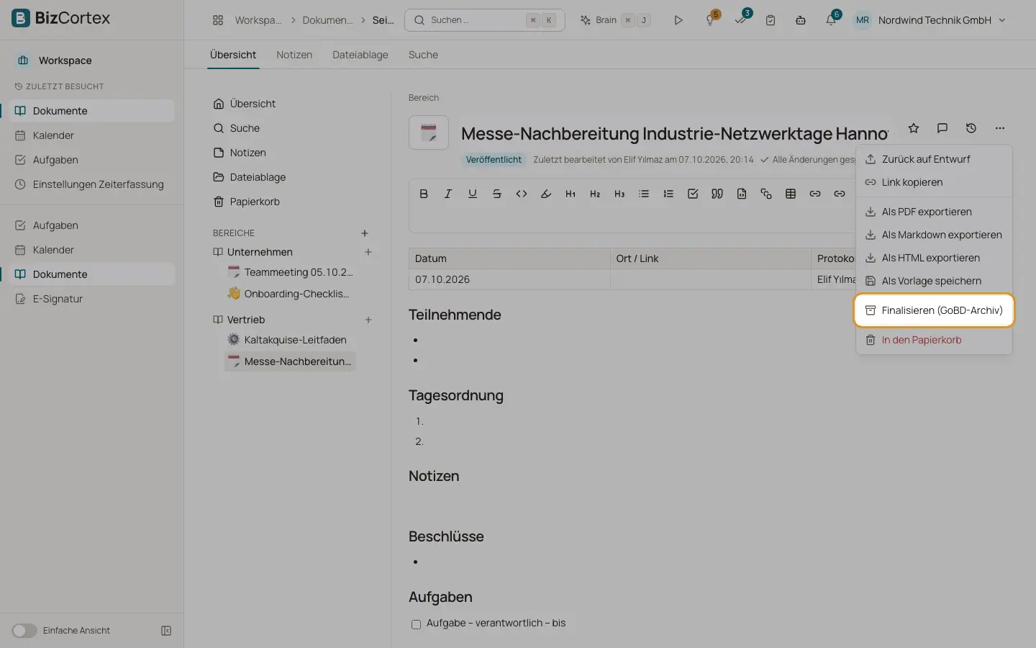Underline the selected text
Screen dimensions: 1036x648
coord(473,194)
